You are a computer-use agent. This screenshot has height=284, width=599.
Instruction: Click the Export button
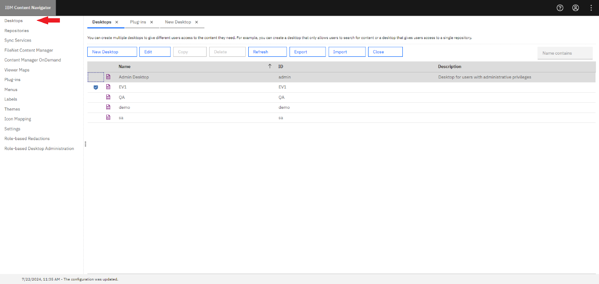click(x=307, y=52)
